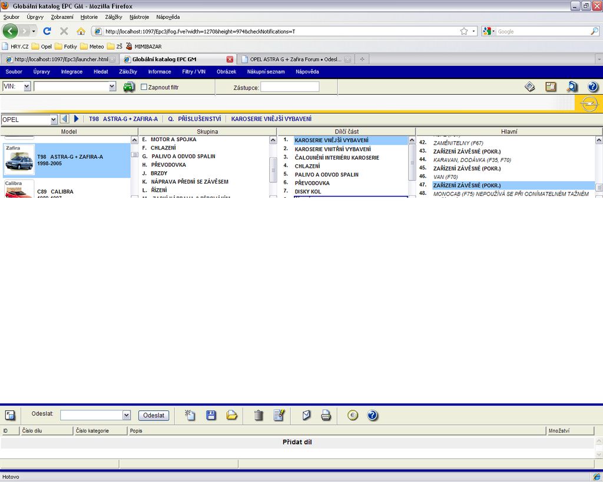
Task: Select subpart 2. KAROSERIE VNITŘNÍ VYBAVENÍ
Action: coord(333,149)
